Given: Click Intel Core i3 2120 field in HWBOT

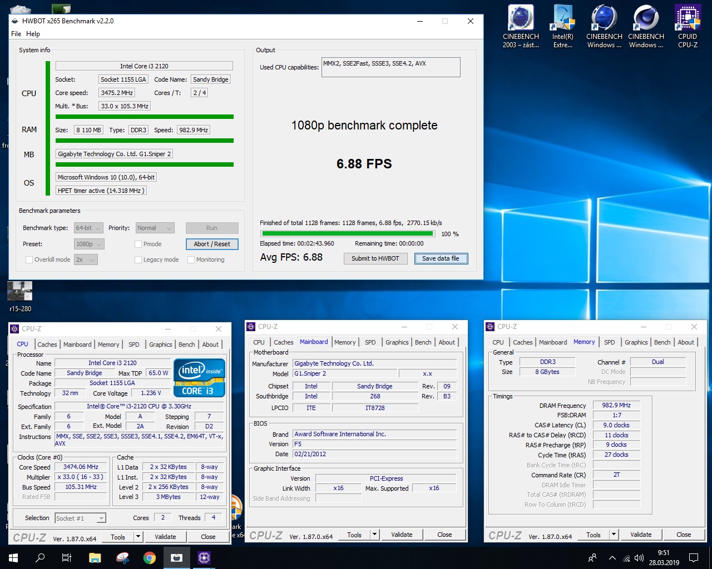Looking at the screenshot, I should (x=144, y=66).
